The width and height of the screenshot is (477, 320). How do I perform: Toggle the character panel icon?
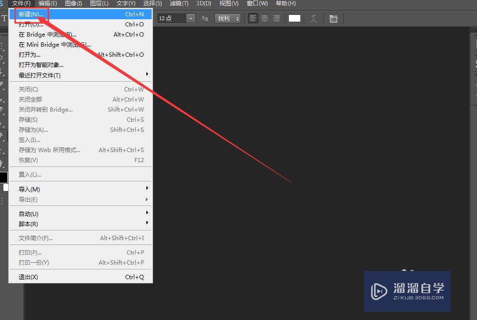pos(334,19)
